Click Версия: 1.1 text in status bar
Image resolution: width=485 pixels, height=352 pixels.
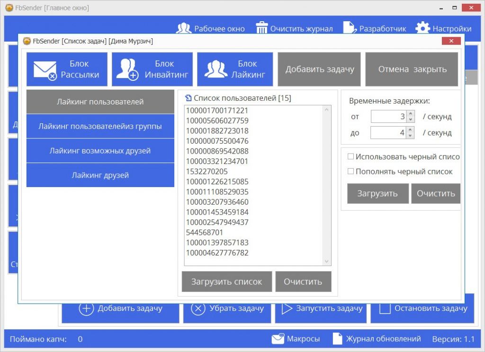coord(453,339)
